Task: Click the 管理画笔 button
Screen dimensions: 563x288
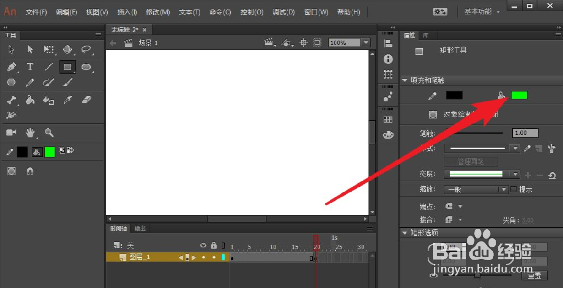Action: coord(471,161)
